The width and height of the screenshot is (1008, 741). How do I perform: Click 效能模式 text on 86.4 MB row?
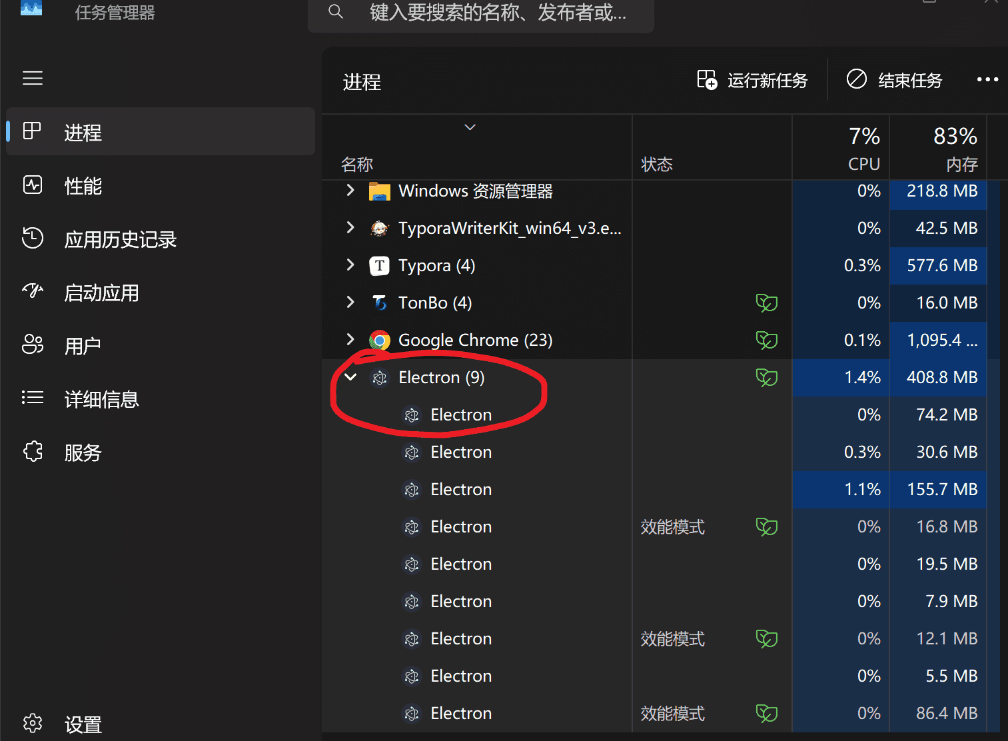[x=673, y=714]
